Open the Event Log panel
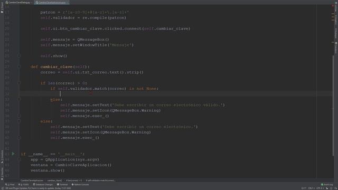Image resolution: width=338 pixels, height=190 pixels. tap(327, 185)
